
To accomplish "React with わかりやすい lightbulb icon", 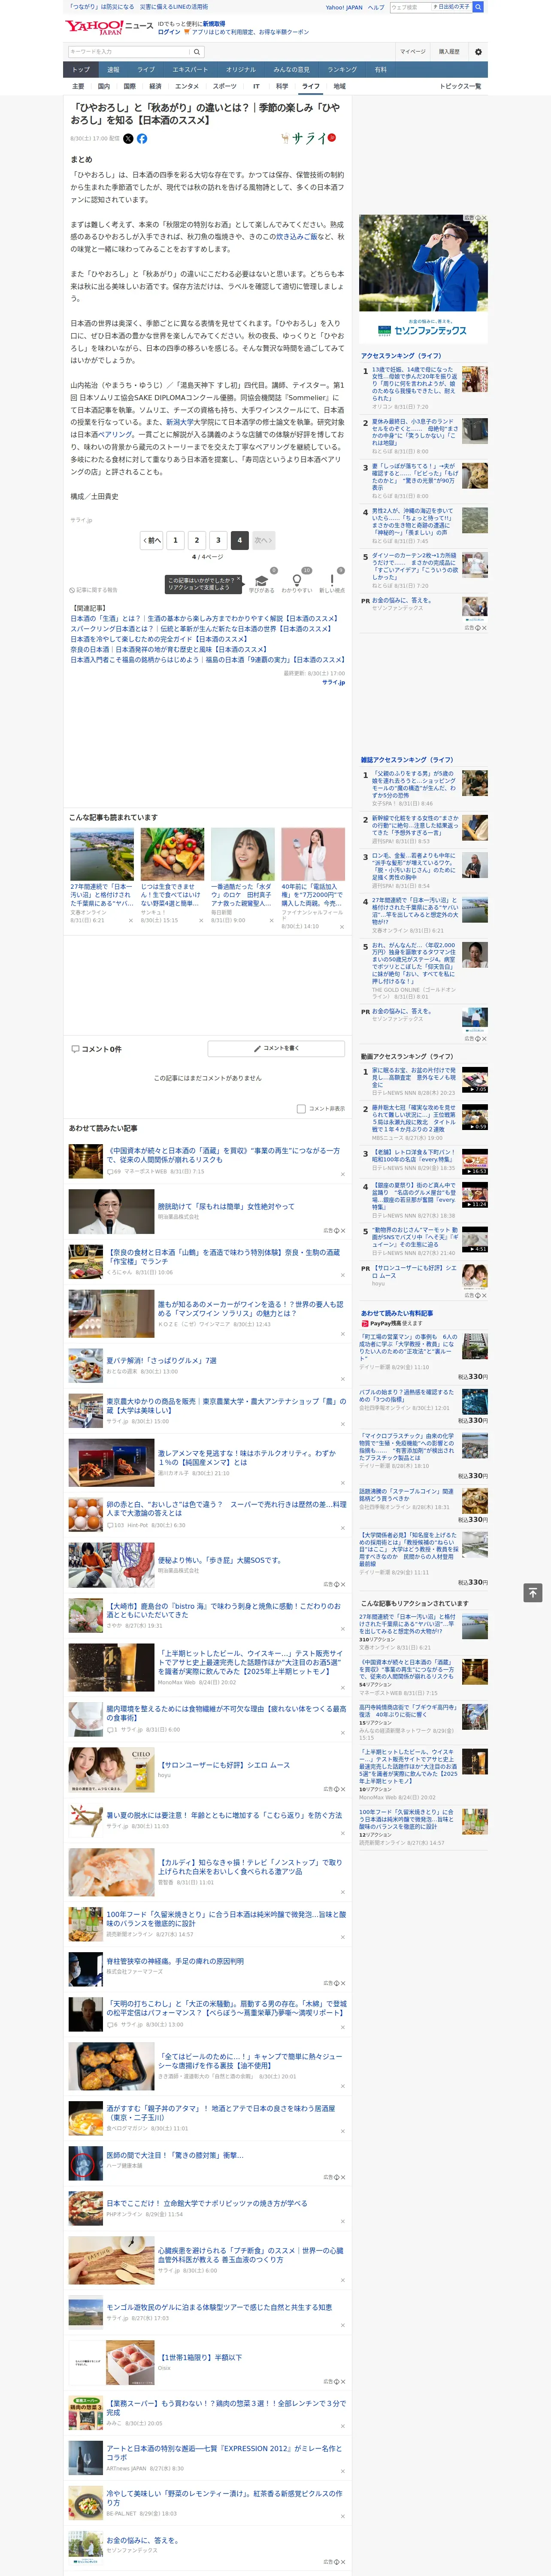I will pos(296,581).
